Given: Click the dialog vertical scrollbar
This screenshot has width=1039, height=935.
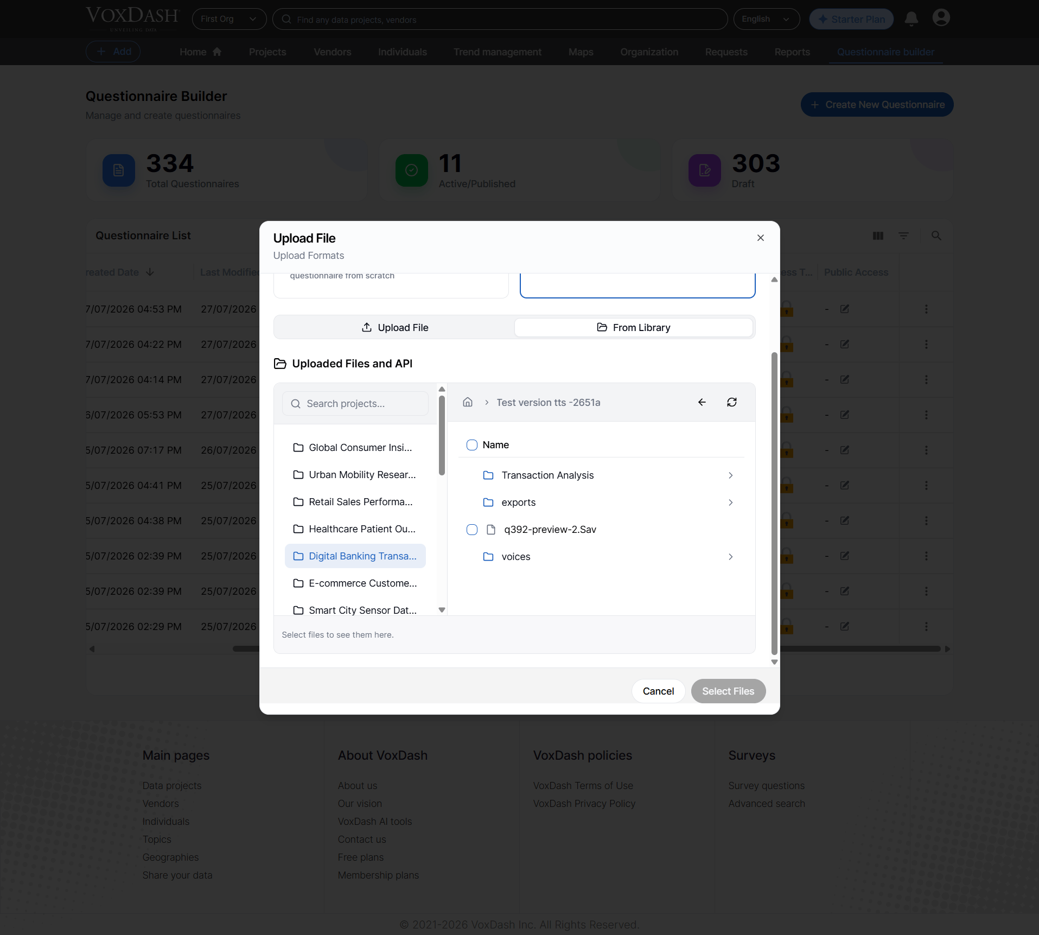Looking at the screenshot, I should [774, 504].
